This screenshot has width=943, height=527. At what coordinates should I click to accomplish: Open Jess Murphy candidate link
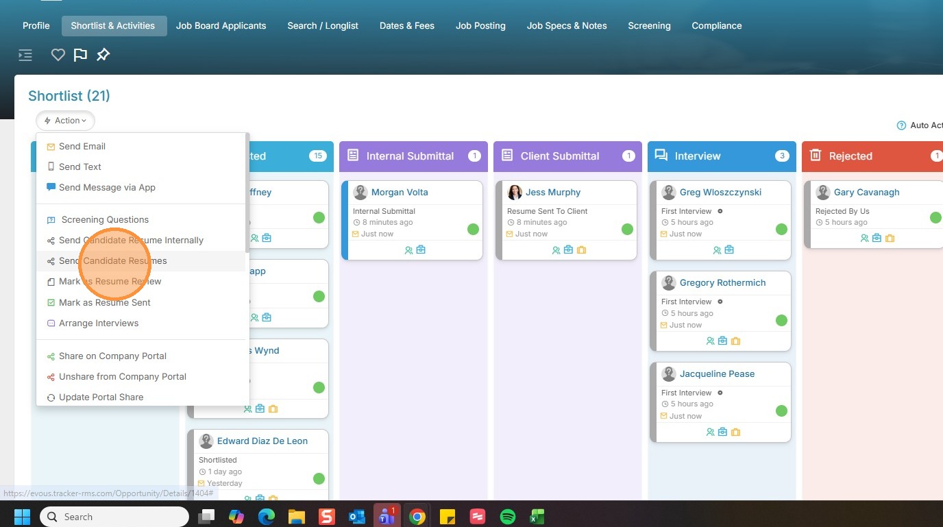(553, 193)
